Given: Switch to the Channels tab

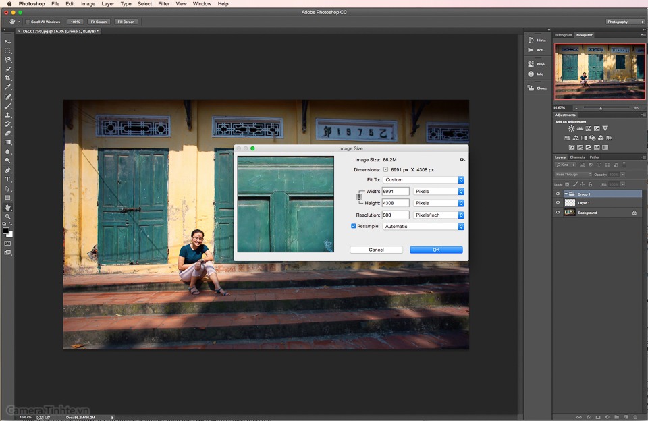Looking at the screenshot, I should [x=577, y=157].
